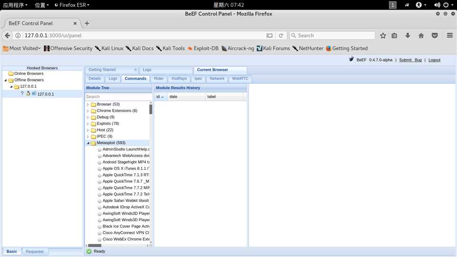Open the system volume icon

pyautogui.click(x=437, y=5)
